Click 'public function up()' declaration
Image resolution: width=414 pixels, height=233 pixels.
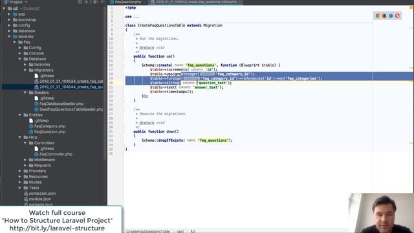[154, 56]
